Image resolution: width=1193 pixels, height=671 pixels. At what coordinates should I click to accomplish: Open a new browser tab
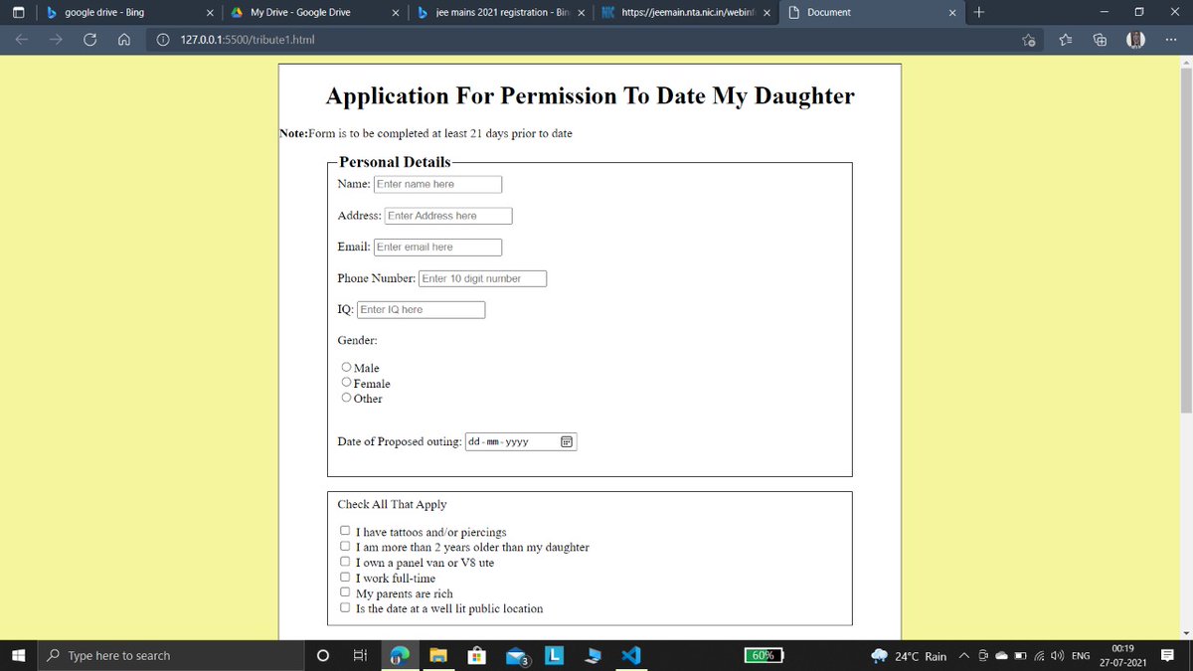tap(979, 12)
